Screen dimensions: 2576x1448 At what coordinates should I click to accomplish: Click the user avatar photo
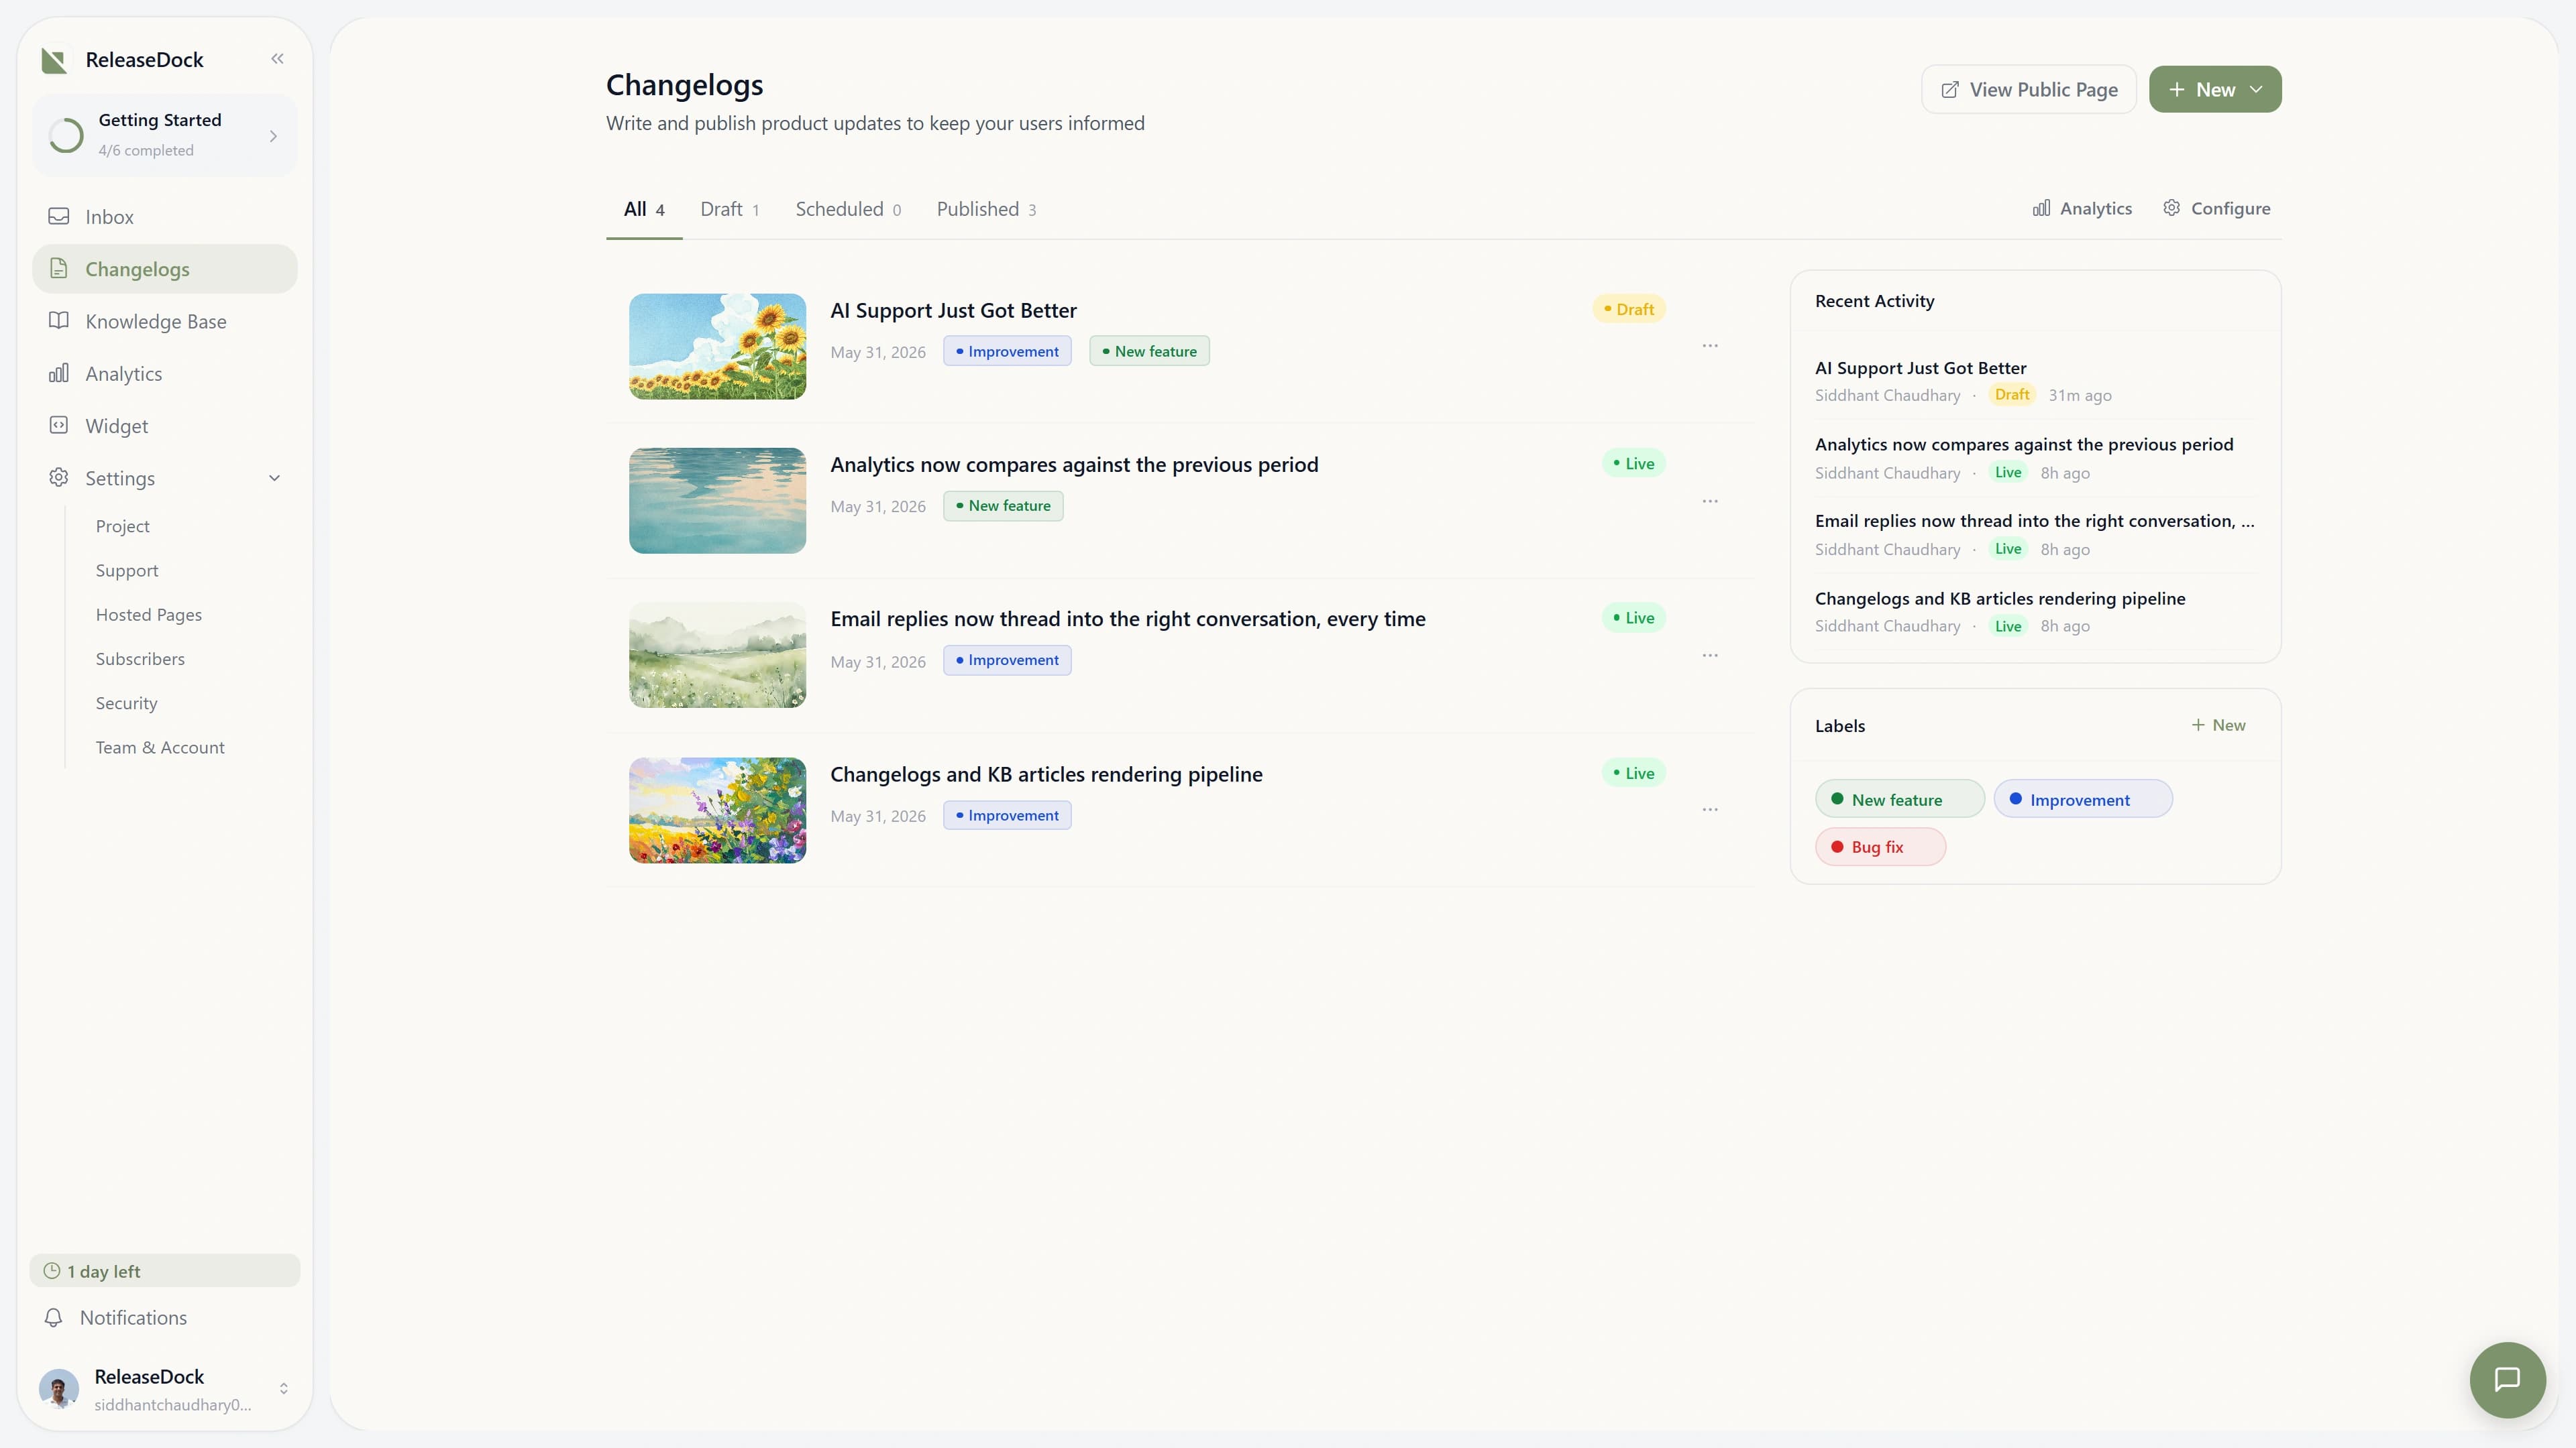[59, 1388]
